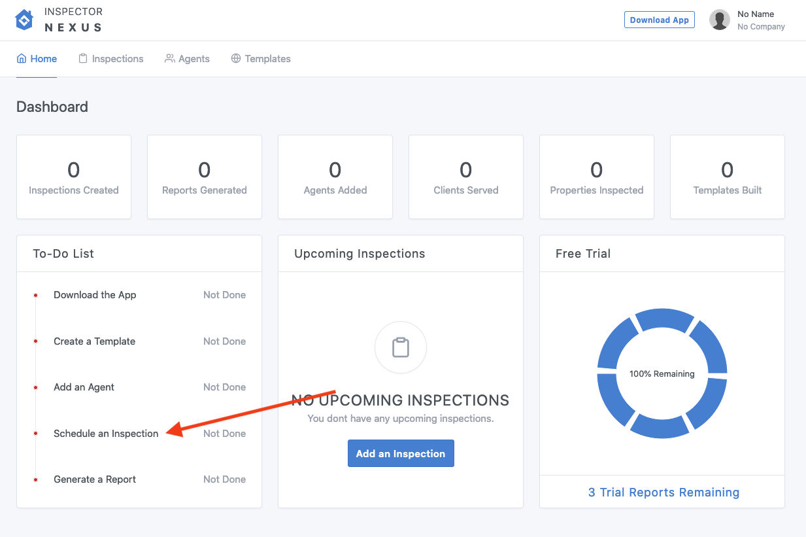Open the Inspections tab

pos(117,59)
